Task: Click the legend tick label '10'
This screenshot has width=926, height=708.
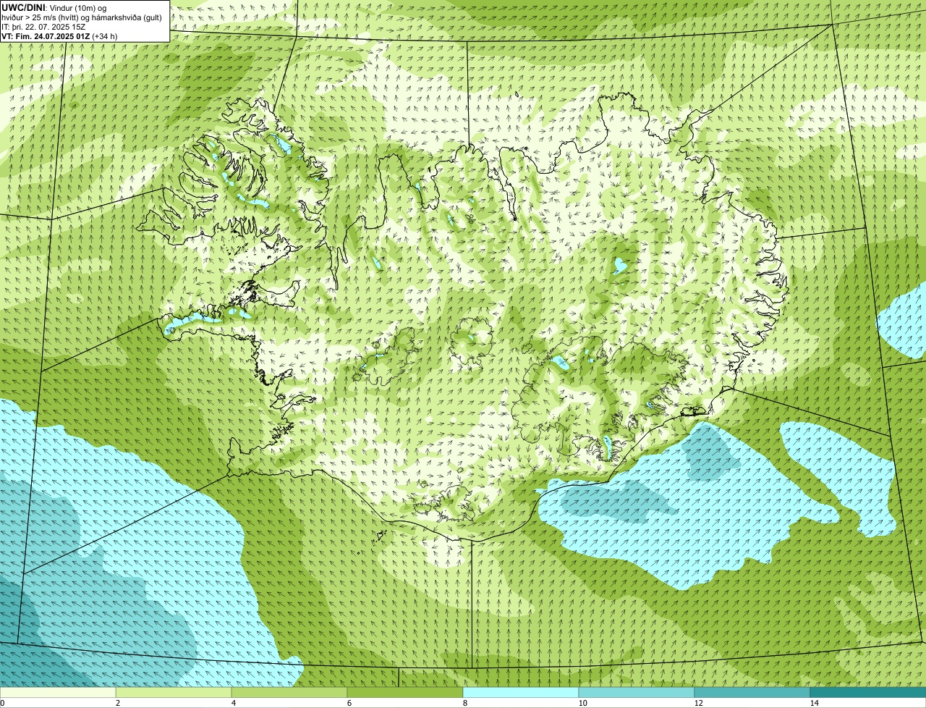Action: tap(582, 703)
